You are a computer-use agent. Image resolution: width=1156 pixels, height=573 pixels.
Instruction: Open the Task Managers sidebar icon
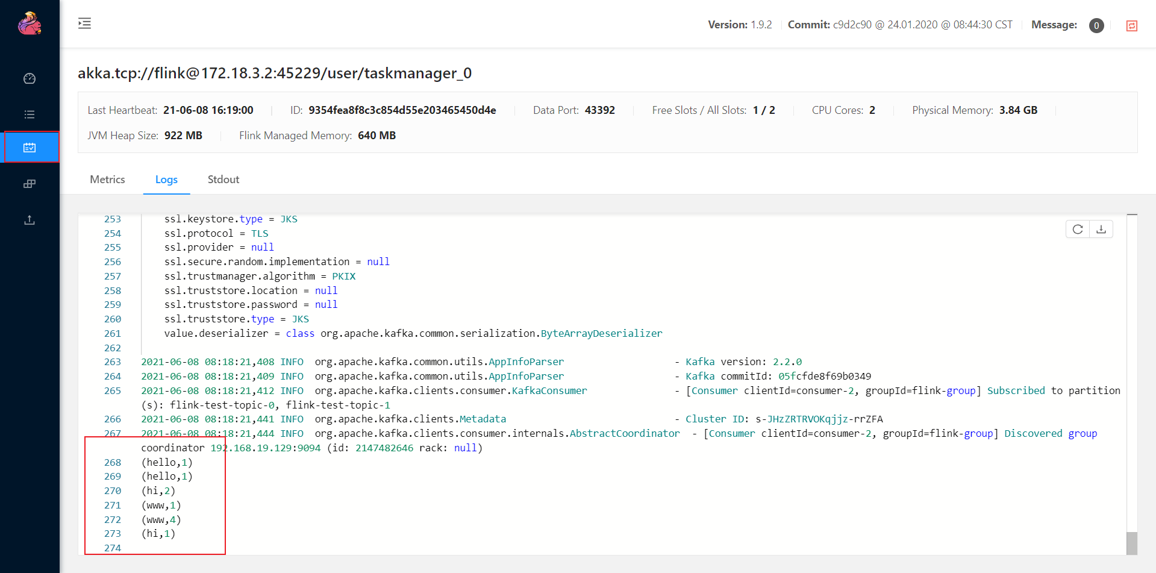click(x=30, y=148)
